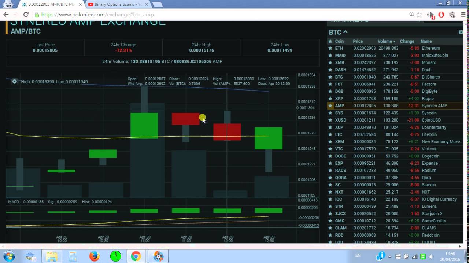Open the Factom market row
The height and width of the screenshot is (263, 469).
[395, 84]
